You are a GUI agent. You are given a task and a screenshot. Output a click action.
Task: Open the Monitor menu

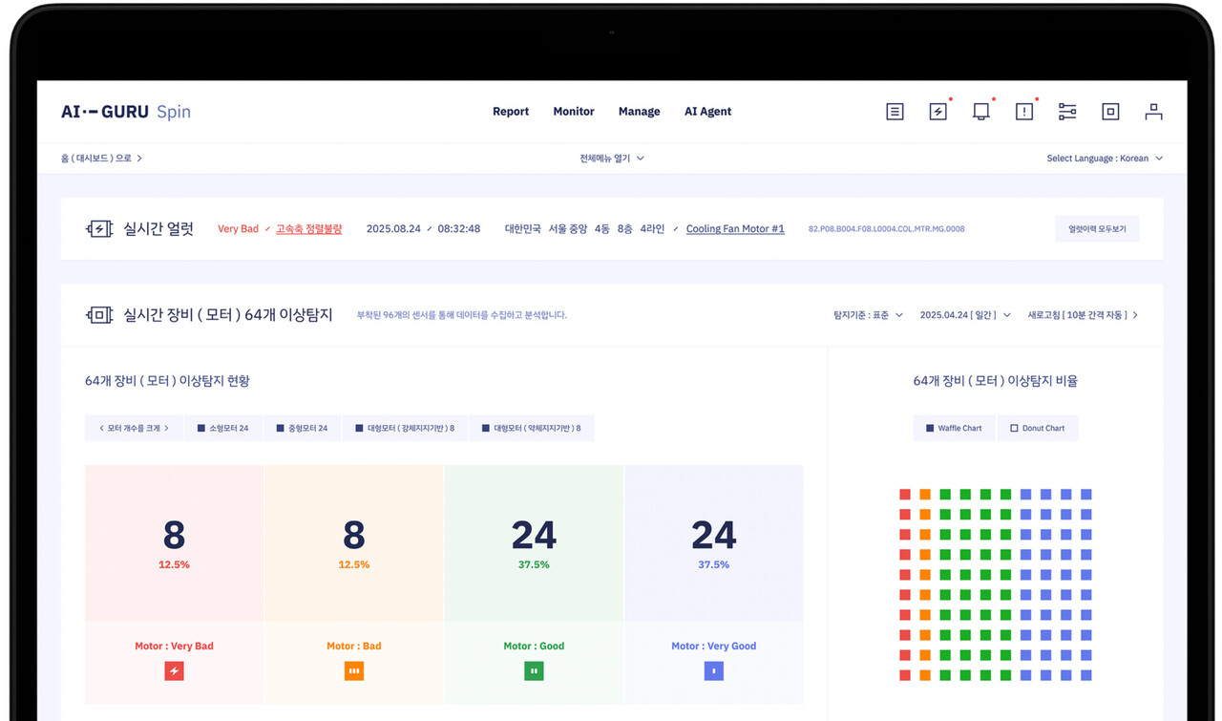[574, 112]
